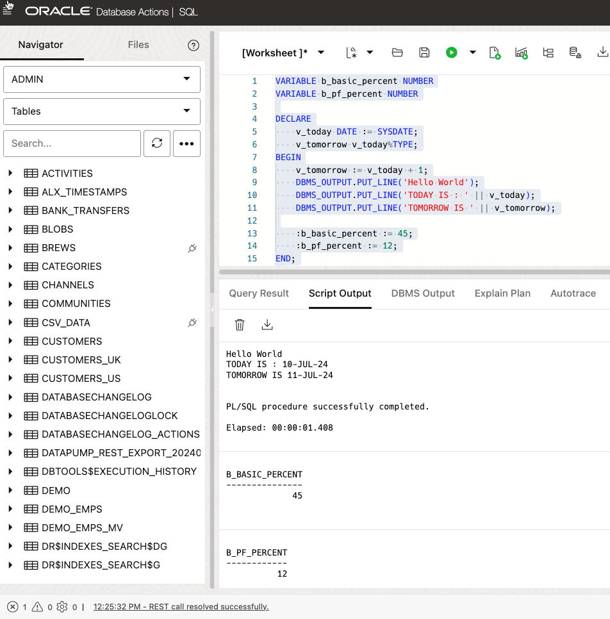
Task: Clear the script output with trash icon
Action: [240, 324]
